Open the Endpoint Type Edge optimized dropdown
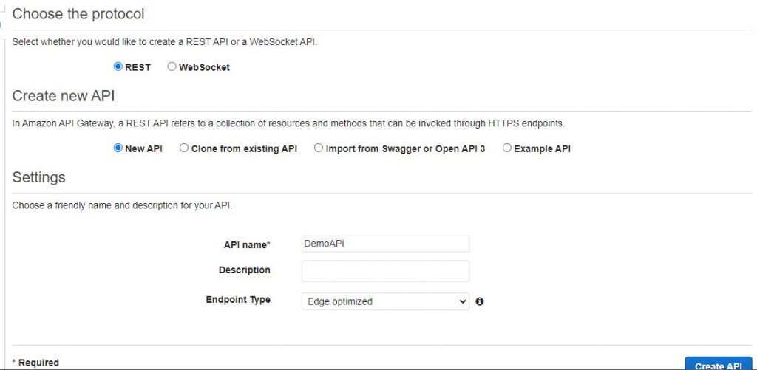Screen dimensions: 757x370 385,301
